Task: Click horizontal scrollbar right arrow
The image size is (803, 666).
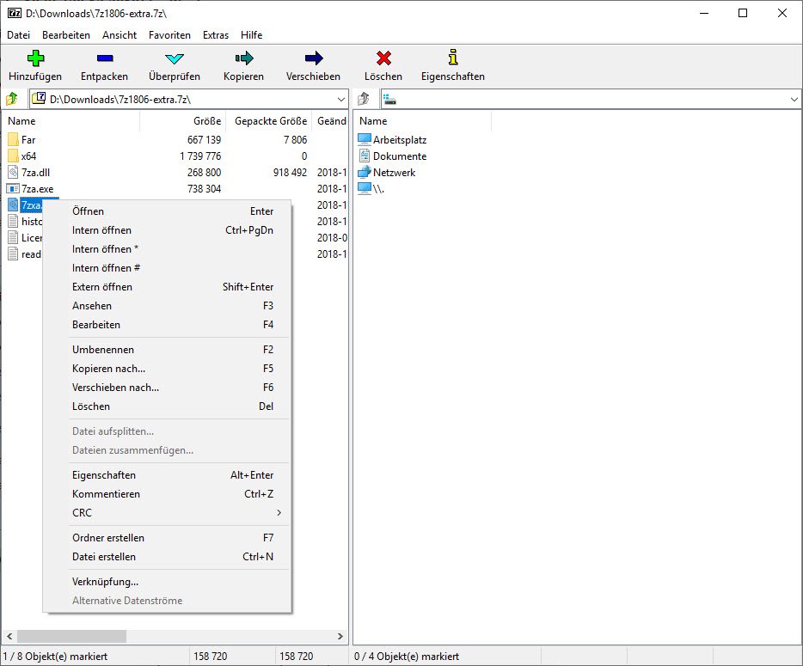Action: [340, 636]
